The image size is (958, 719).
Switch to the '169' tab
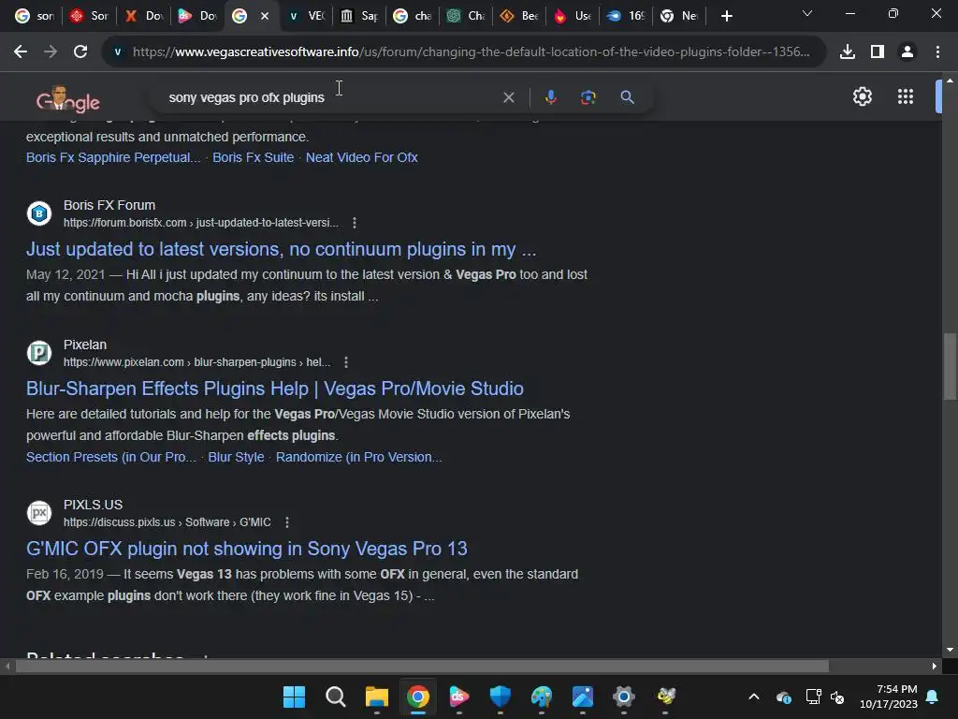tap(627, 16)
